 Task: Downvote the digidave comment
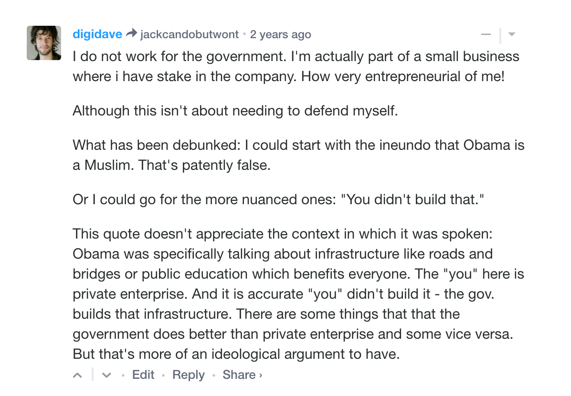tap(106, 375)
